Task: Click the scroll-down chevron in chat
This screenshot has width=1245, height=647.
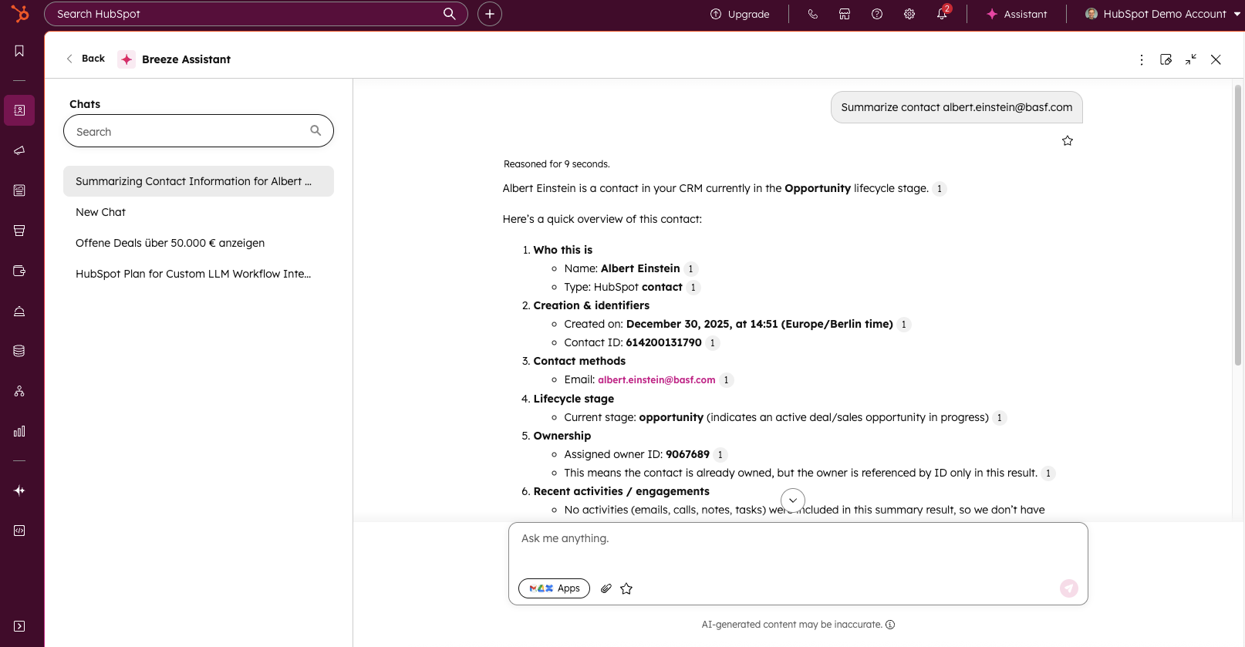Action: tap(793, 500)
